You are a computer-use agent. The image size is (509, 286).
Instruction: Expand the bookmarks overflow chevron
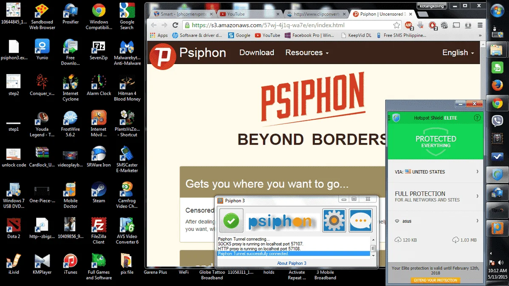(x=480, y=35)
